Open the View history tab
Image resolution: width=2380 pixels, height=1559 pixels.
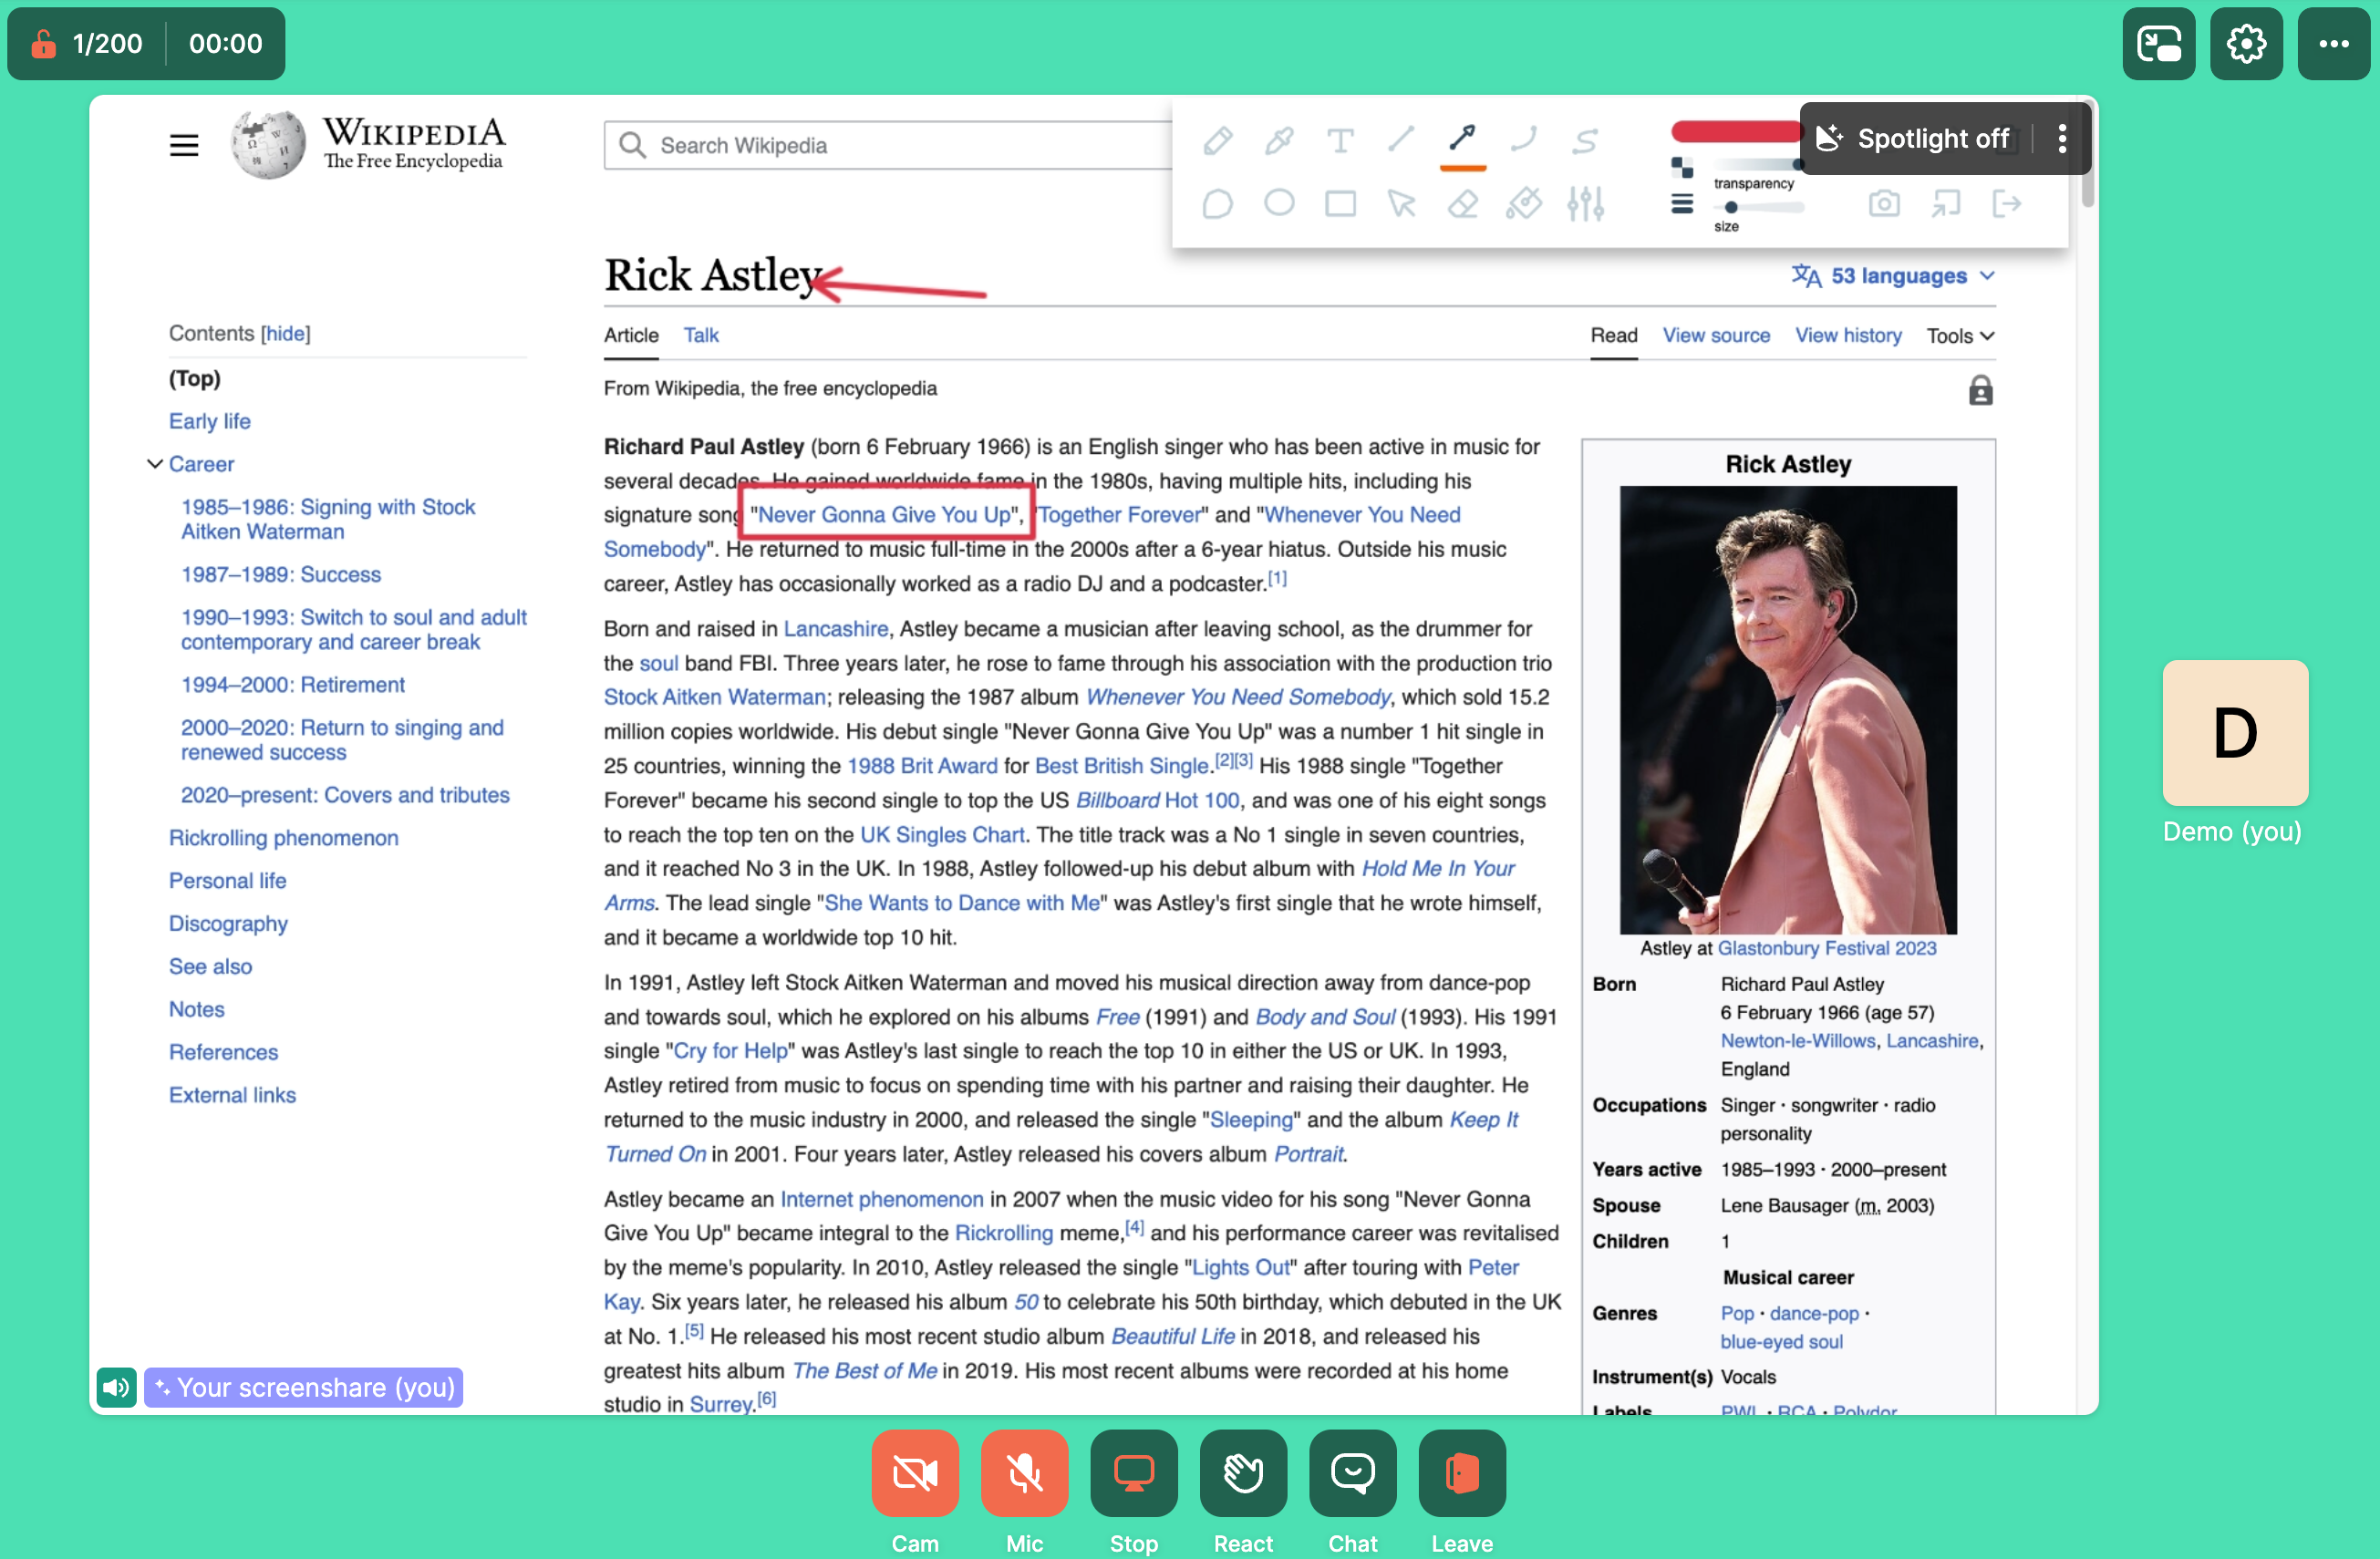(1847, 336)
